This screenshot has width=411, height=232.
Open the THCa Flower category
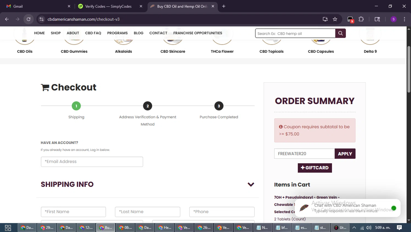pos(222,51)
